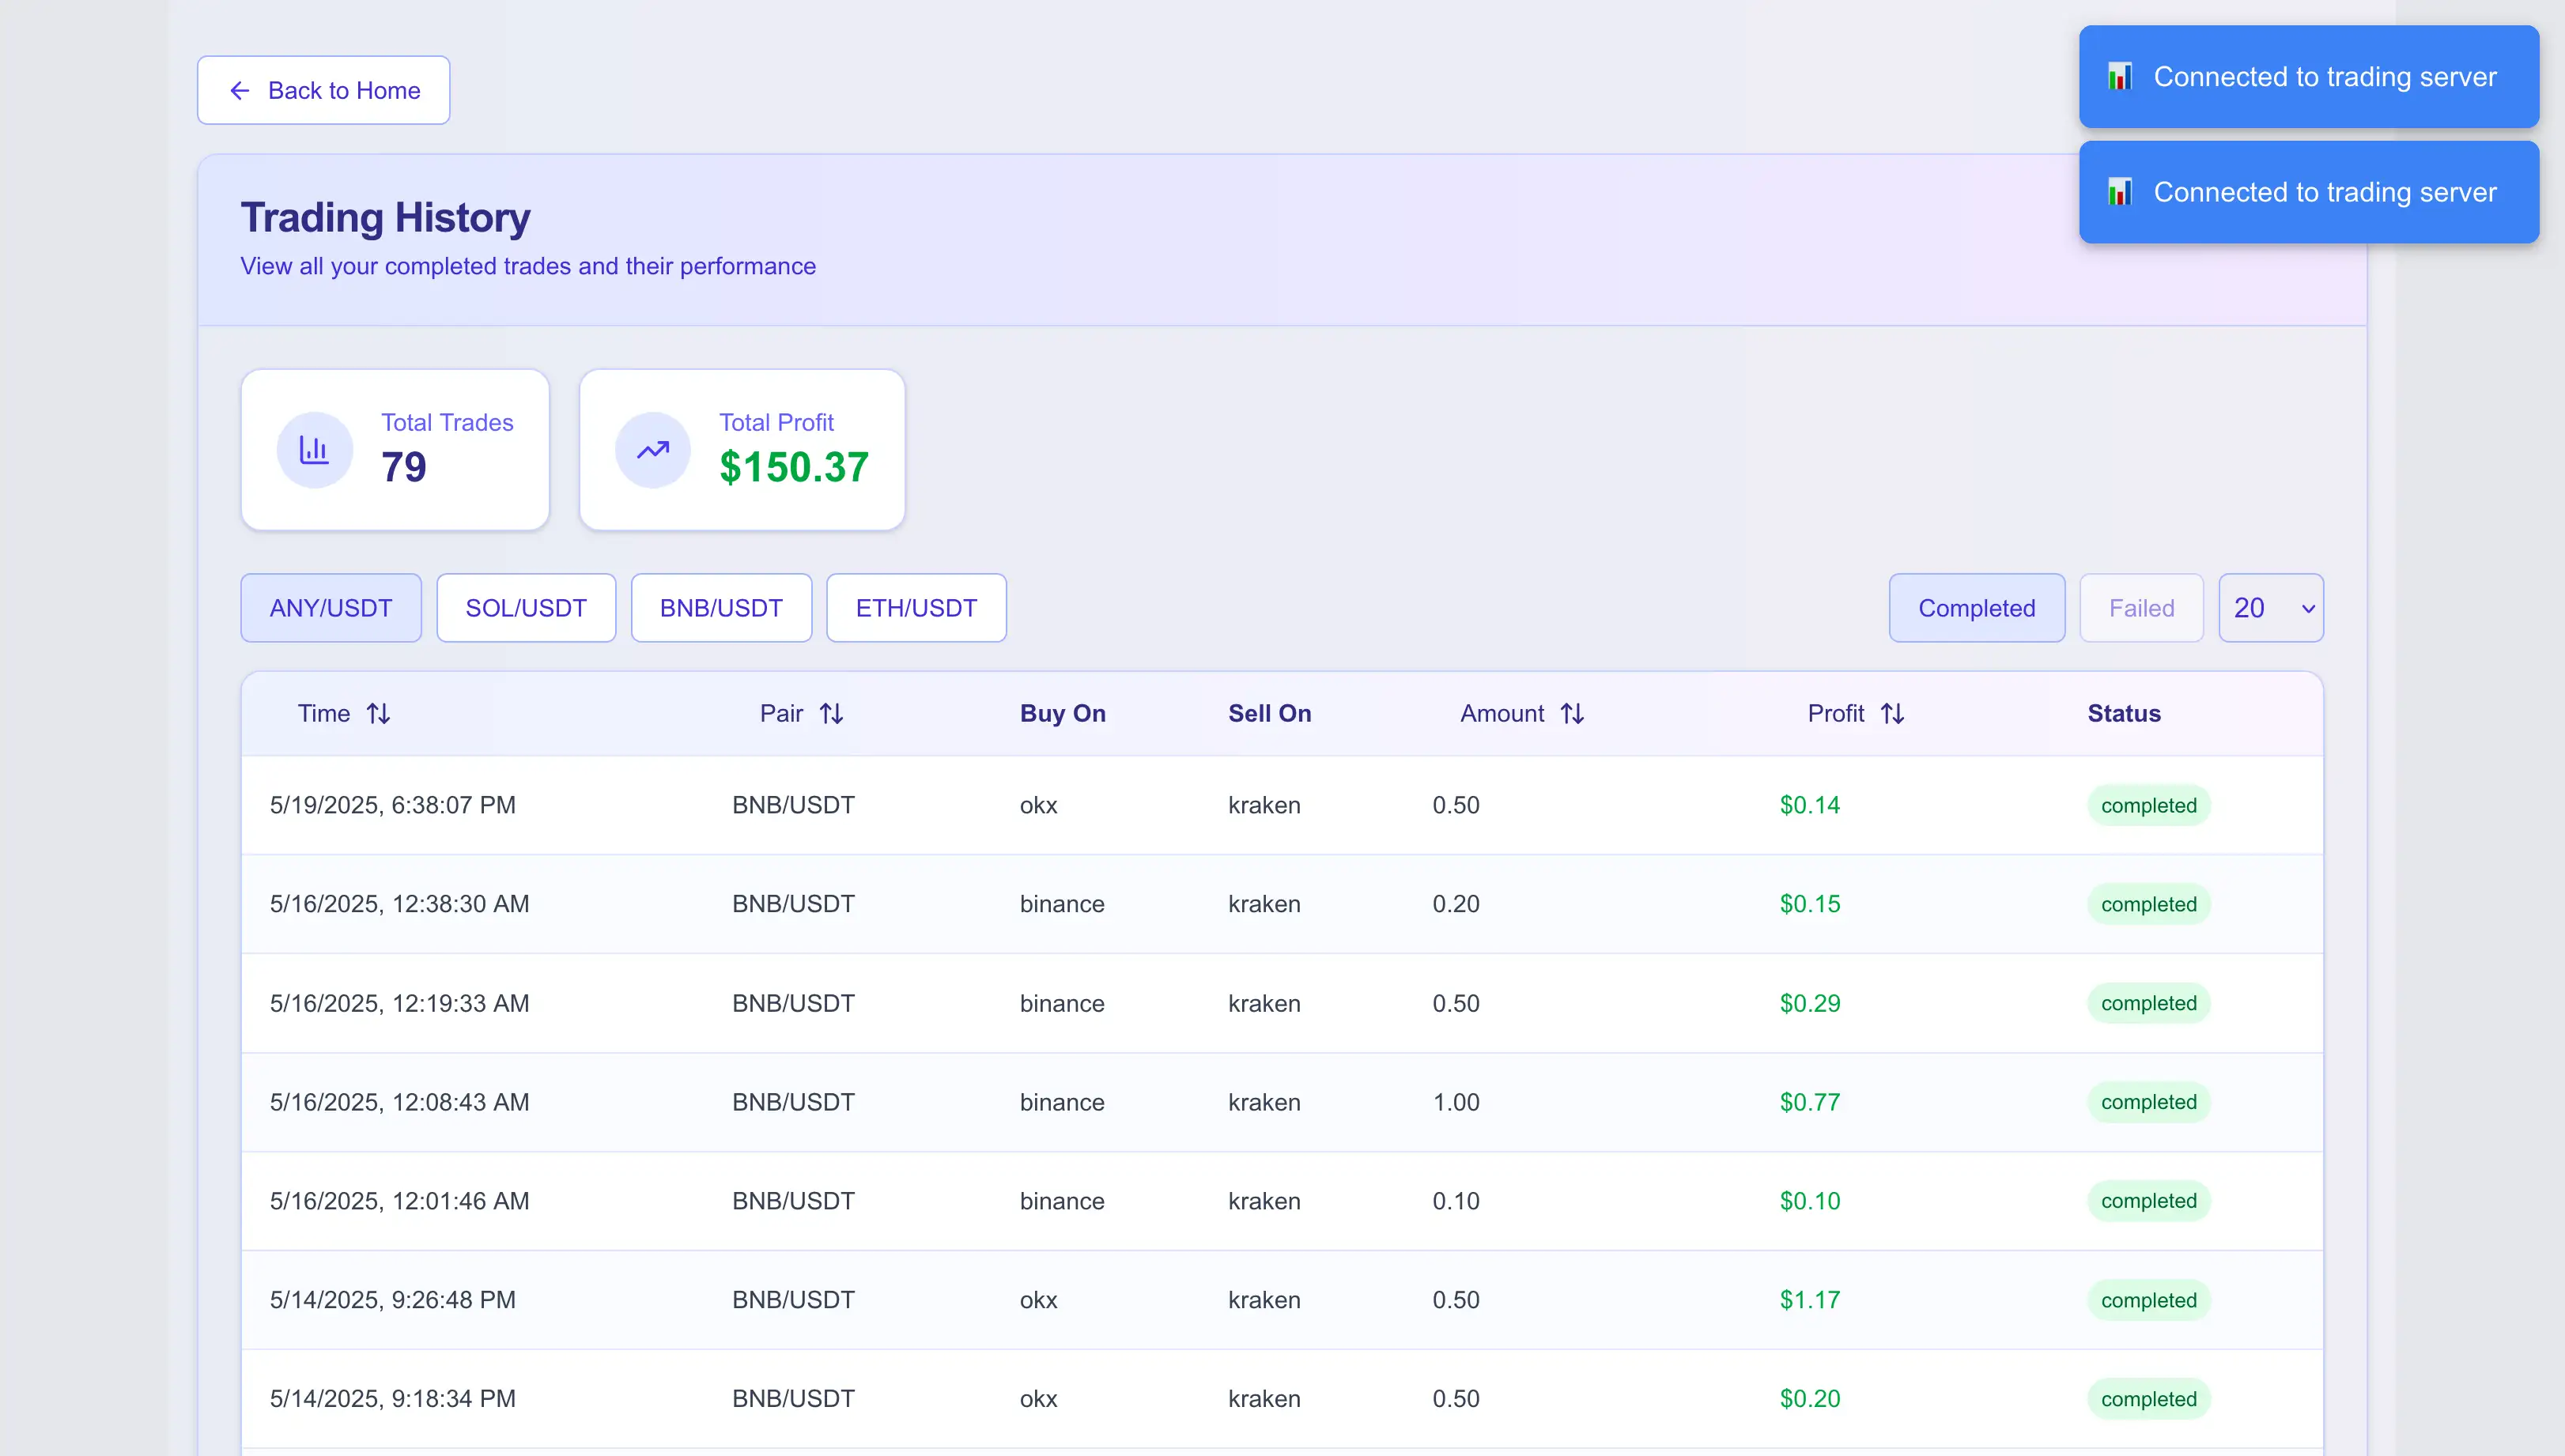Click the Back to Home button
The height and width of the screenshot is (1456, 2565).
[x=323, y=90]
